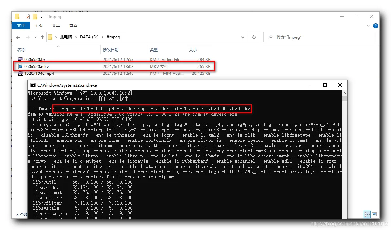Screen dimensions: 391x230
Task: Minimize the ffmpeg Explorer window
Action: pyautogui.click(x=342, y=16)
